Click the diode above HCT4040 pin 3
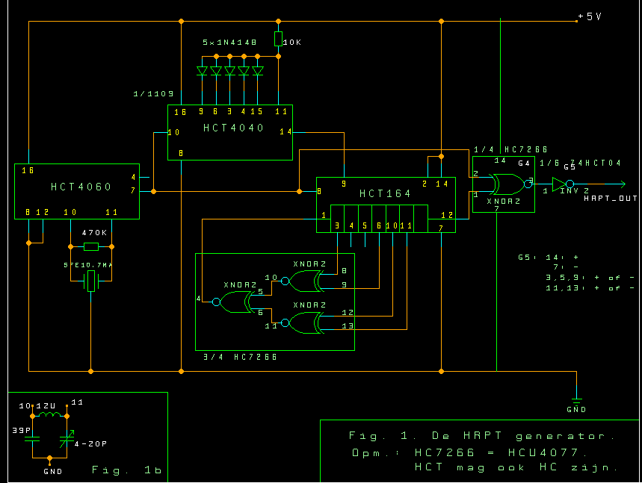 229,71
